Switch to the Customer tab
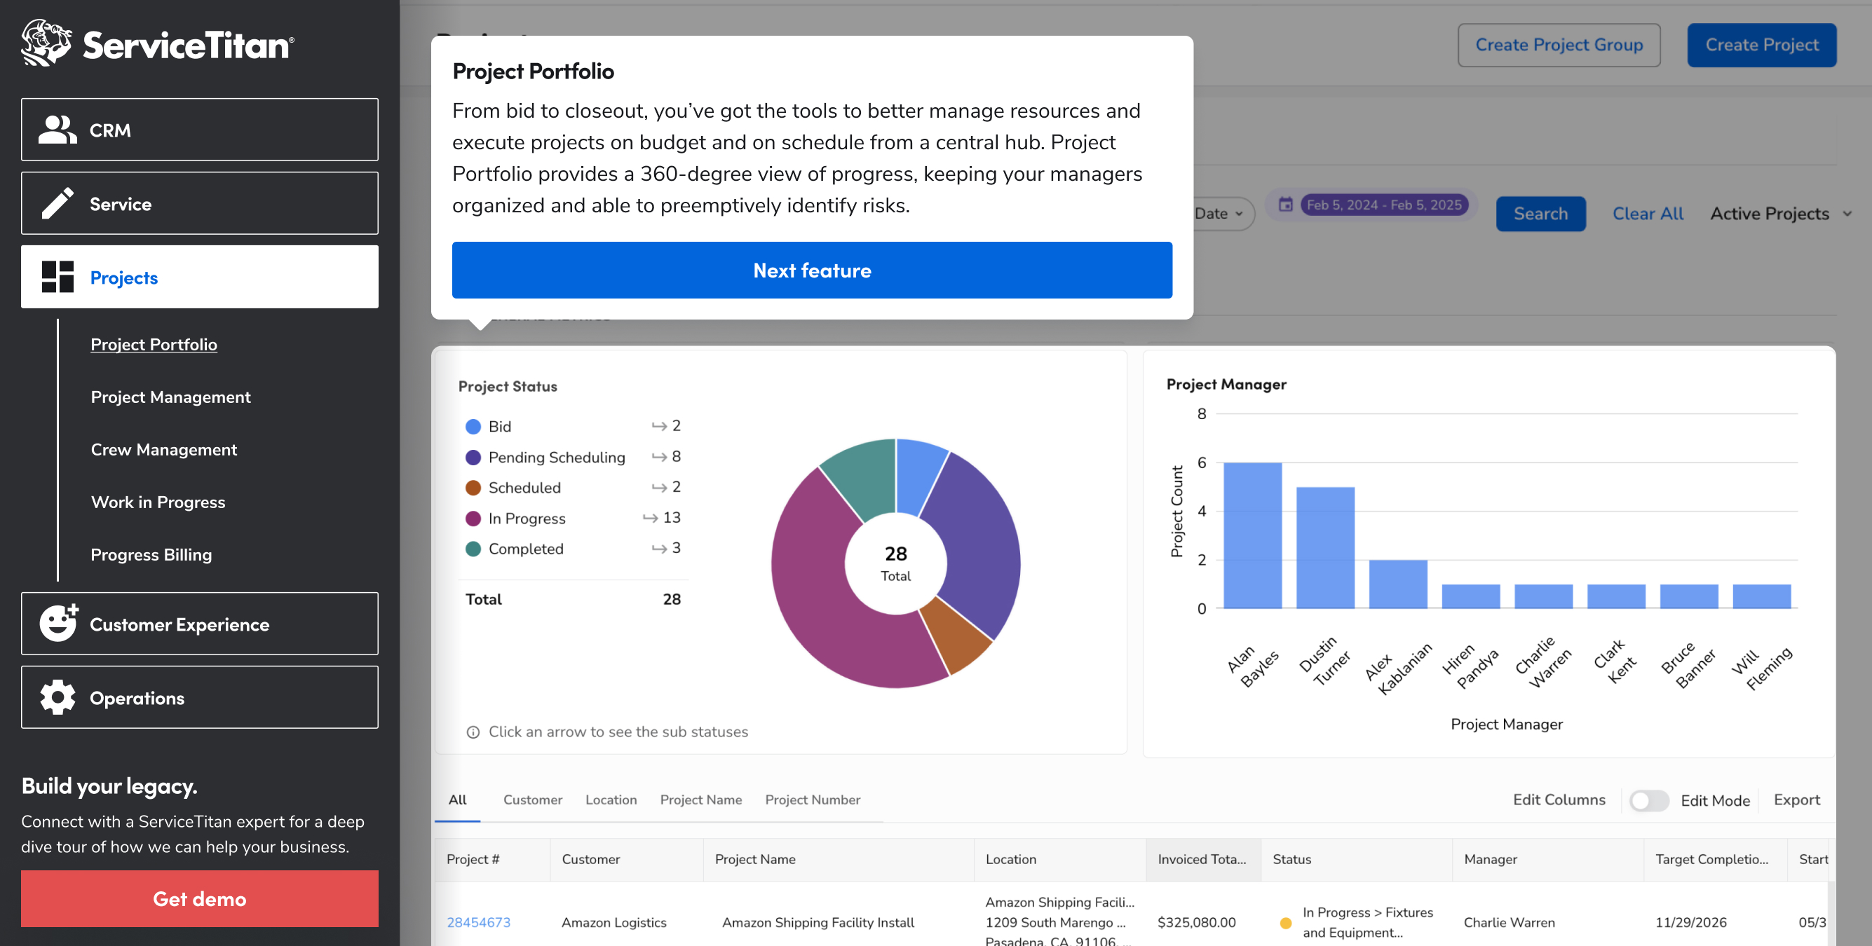Screen dimensions: 1872x946 point(532,800)
